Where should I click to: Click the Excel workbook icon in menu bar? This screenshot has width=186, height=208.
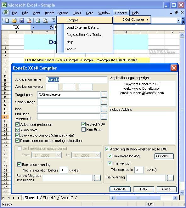click(6, 13)
